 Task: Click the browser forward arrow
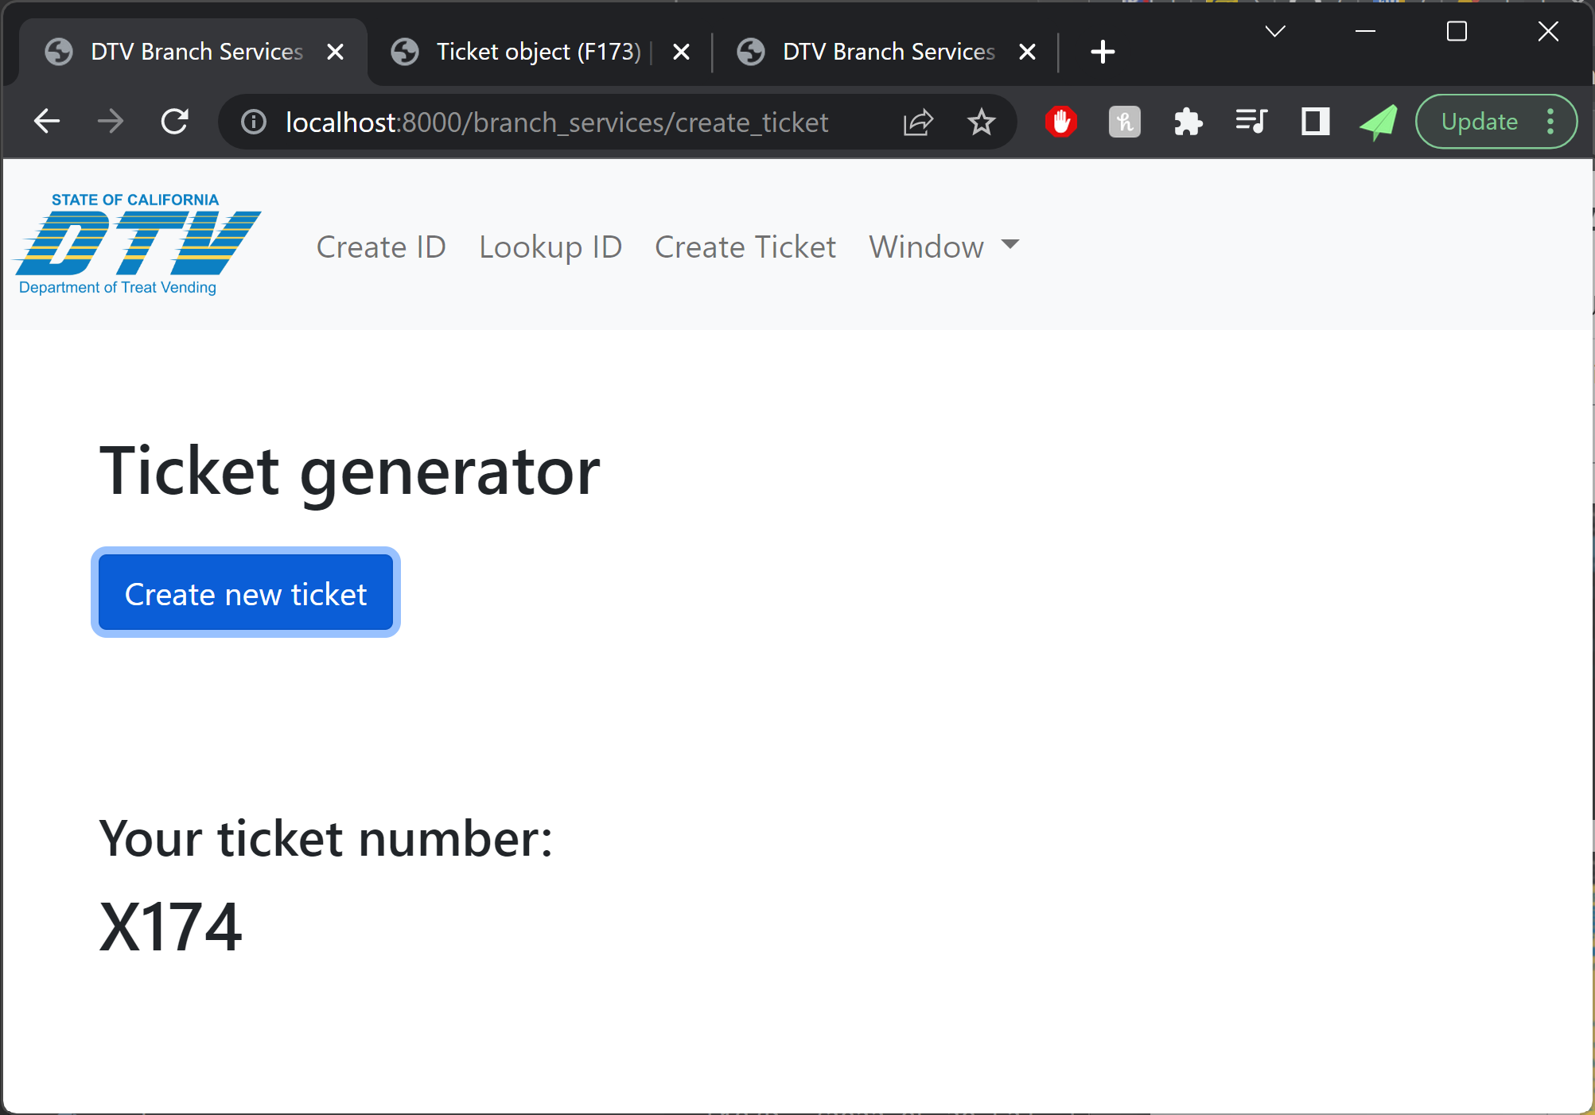(110, 122)
